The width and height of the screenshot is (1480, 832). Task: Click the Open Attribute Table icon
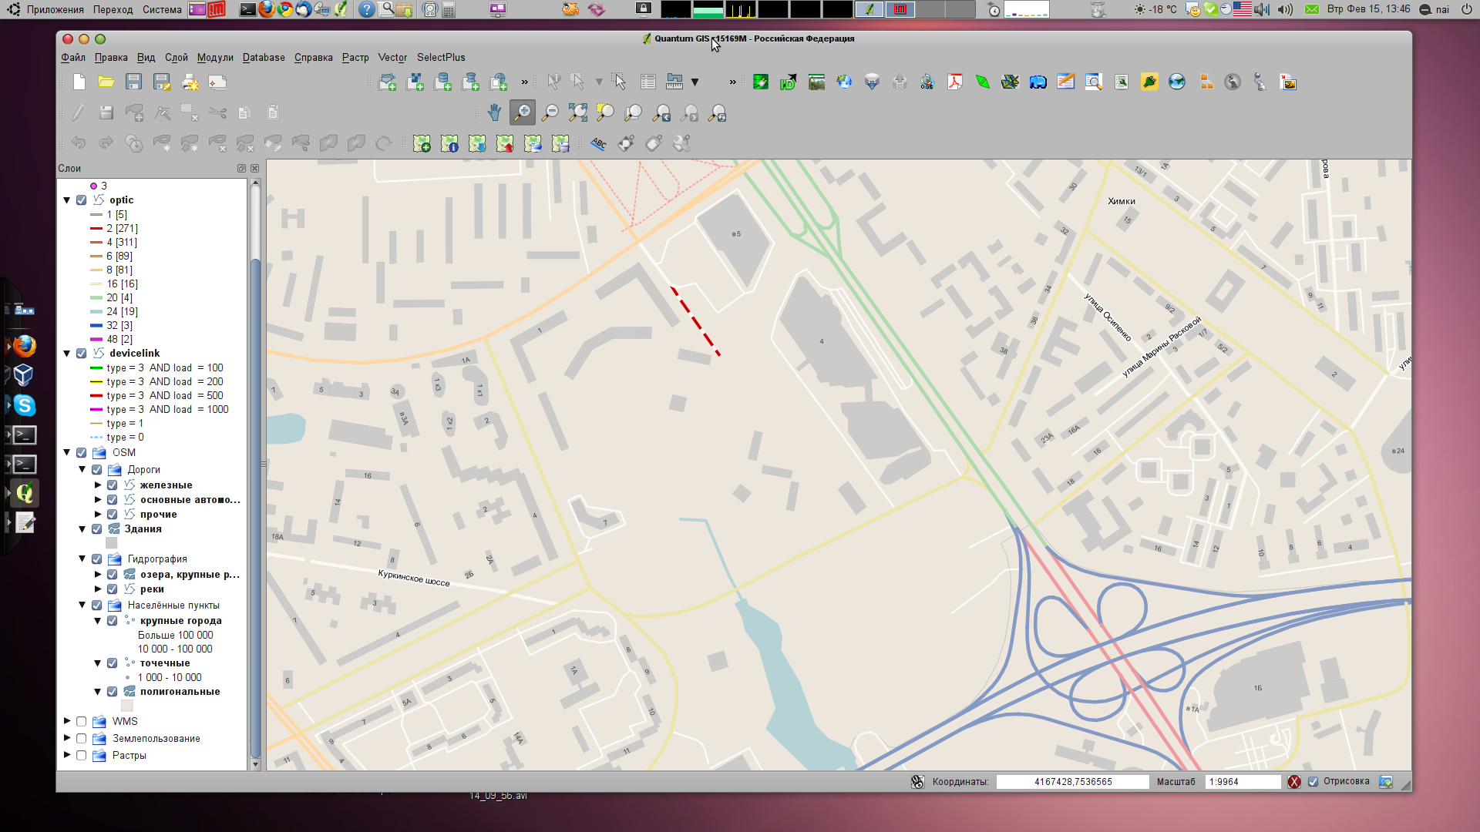648,82
